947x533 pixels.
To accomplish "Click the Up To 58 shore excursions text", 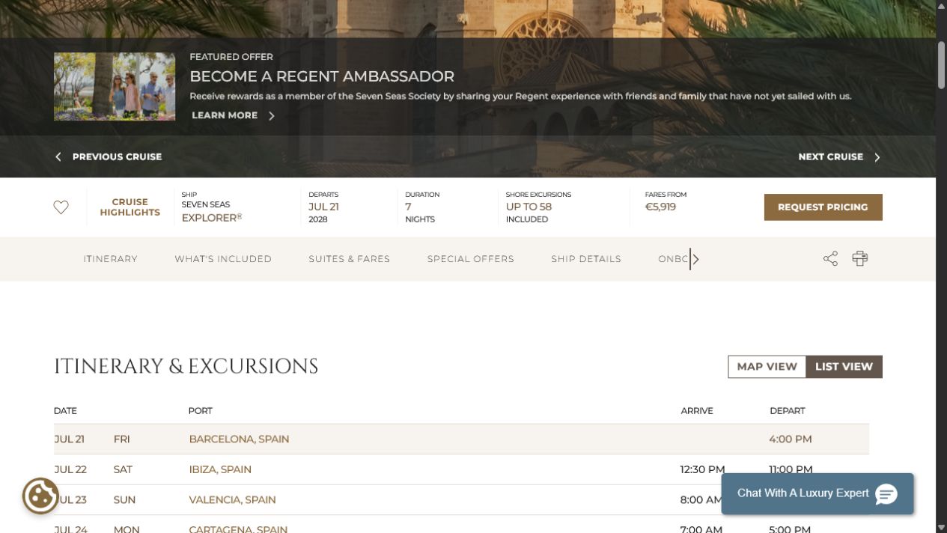I will 529,213.
